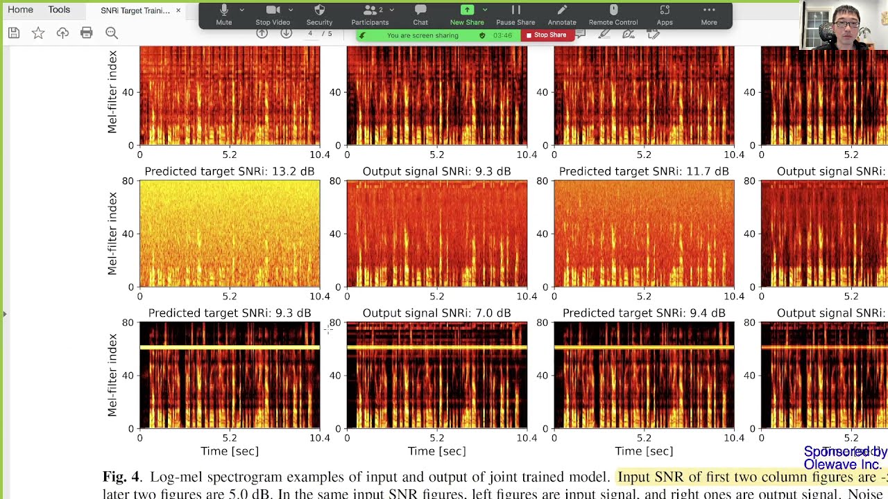Pause Share in Zoom toolbar
The image size is (888, 499).
tap(515, 15)
